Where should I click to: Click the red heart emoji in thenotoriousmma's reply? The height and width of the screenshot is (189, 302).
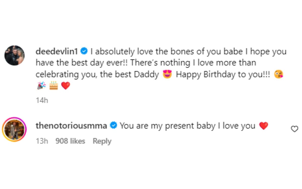coord(263,125)
